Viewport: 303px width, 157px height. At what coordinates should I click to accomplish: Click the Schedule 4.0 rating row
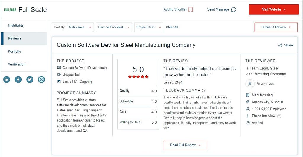138,101
